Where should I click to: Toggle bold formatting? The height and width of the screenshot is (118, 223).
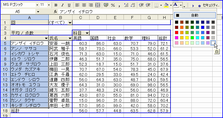click(56, 5)
